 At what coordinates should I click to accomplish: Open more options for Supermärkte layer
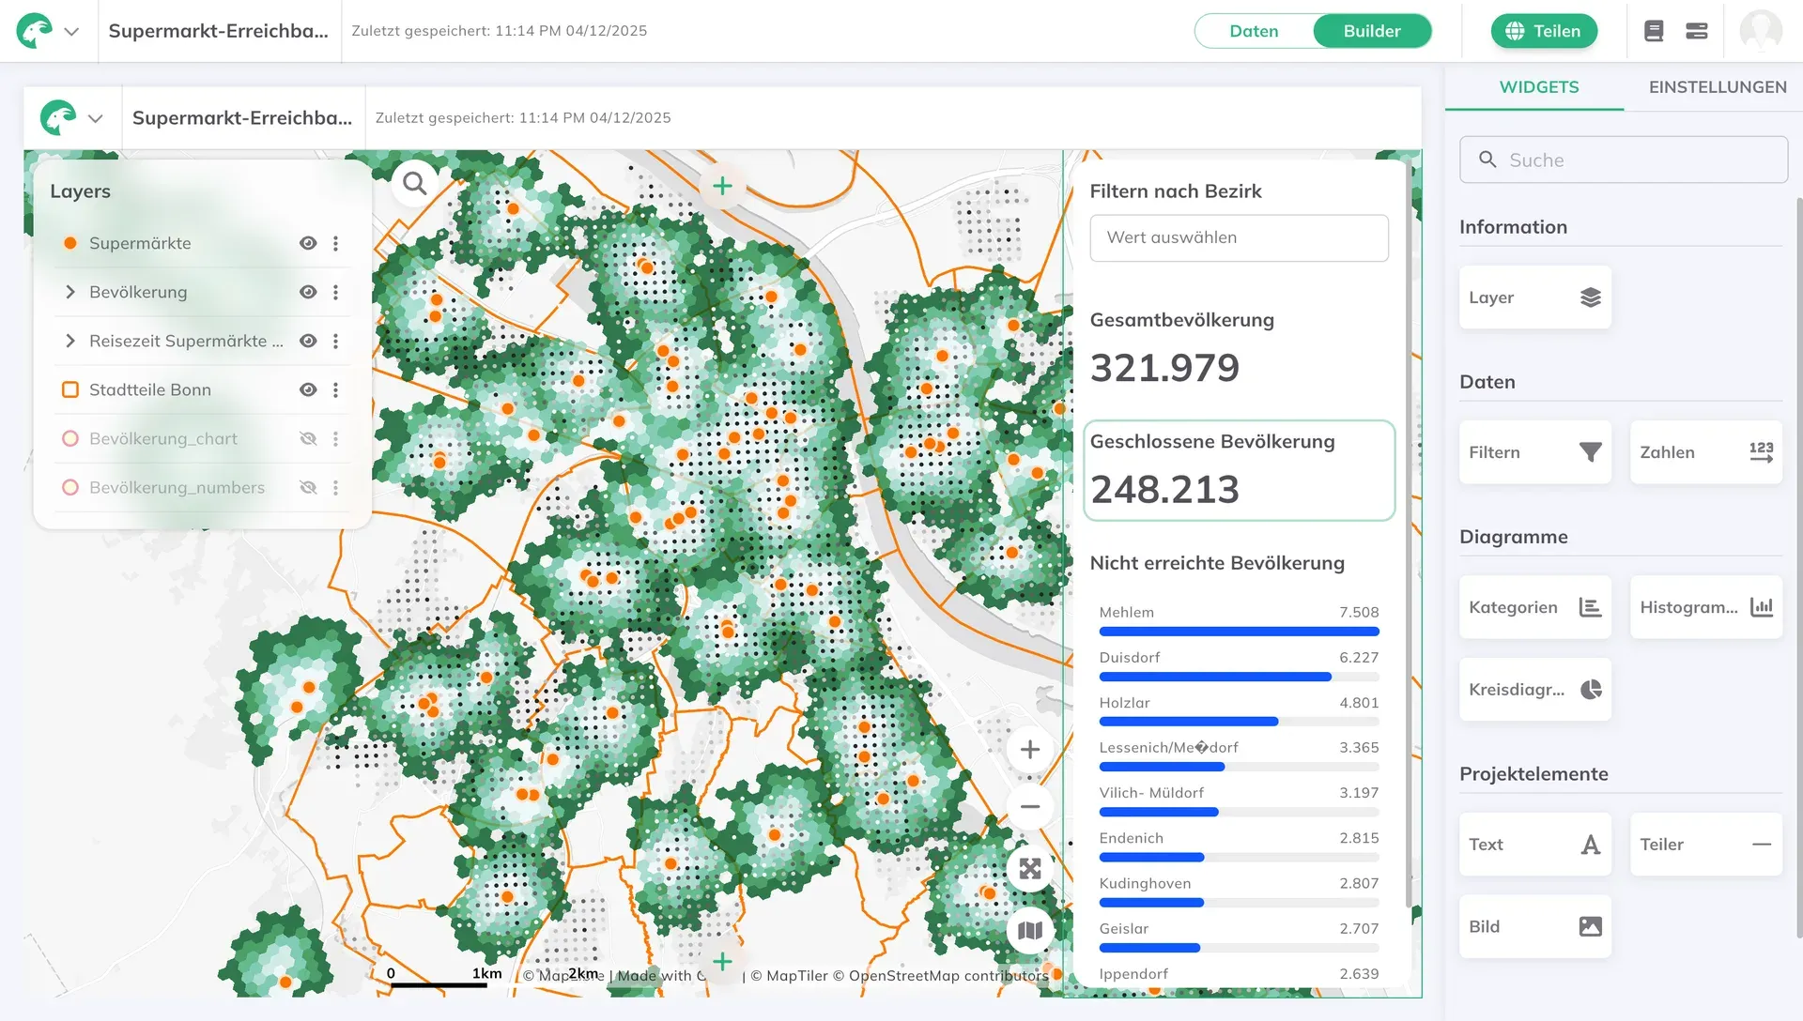point(335,243)
